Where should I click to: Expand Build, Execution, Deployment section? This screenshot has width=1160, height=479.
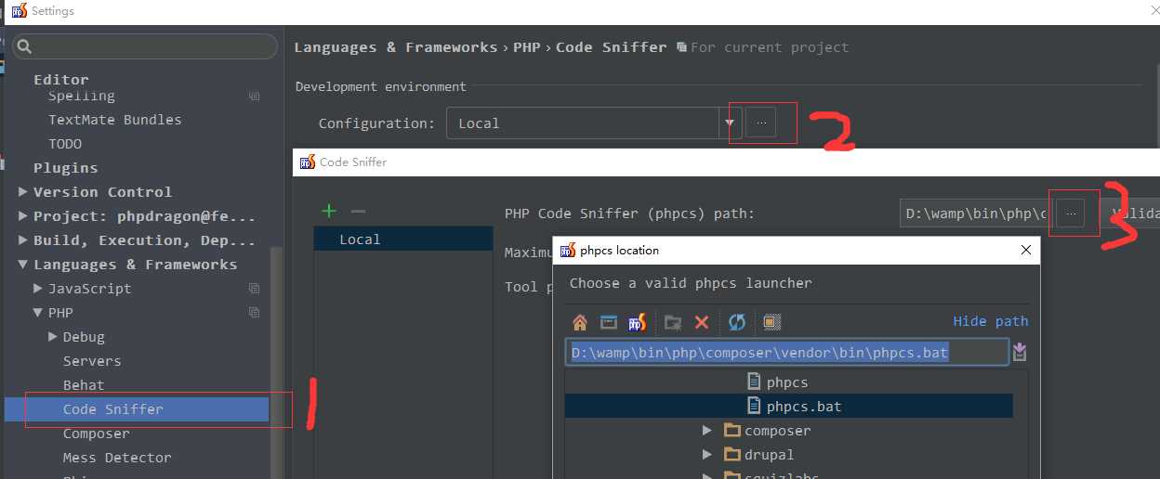[x=22, y=240]
